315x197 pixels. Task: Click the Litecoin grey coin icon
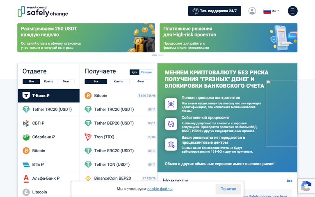[26, 192]
